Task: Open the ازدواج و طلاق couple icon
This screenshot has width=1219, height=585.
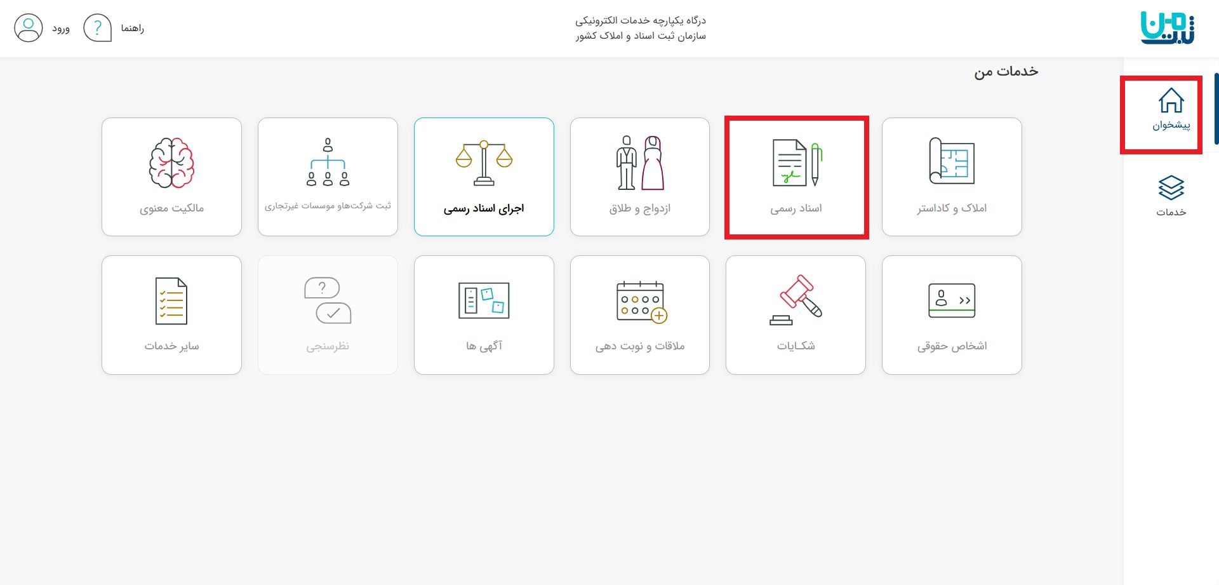Action: 639,163
